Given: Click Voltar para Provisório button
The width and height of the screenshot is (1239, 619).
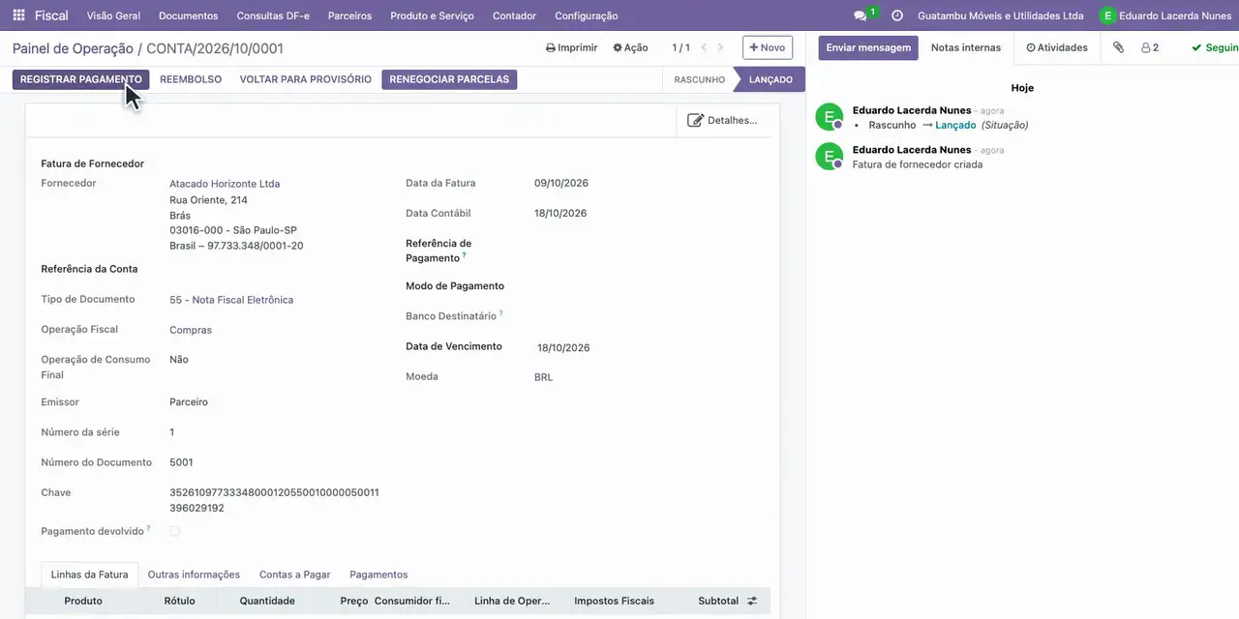Looking at the screenshot, I should tap(306, 79).
